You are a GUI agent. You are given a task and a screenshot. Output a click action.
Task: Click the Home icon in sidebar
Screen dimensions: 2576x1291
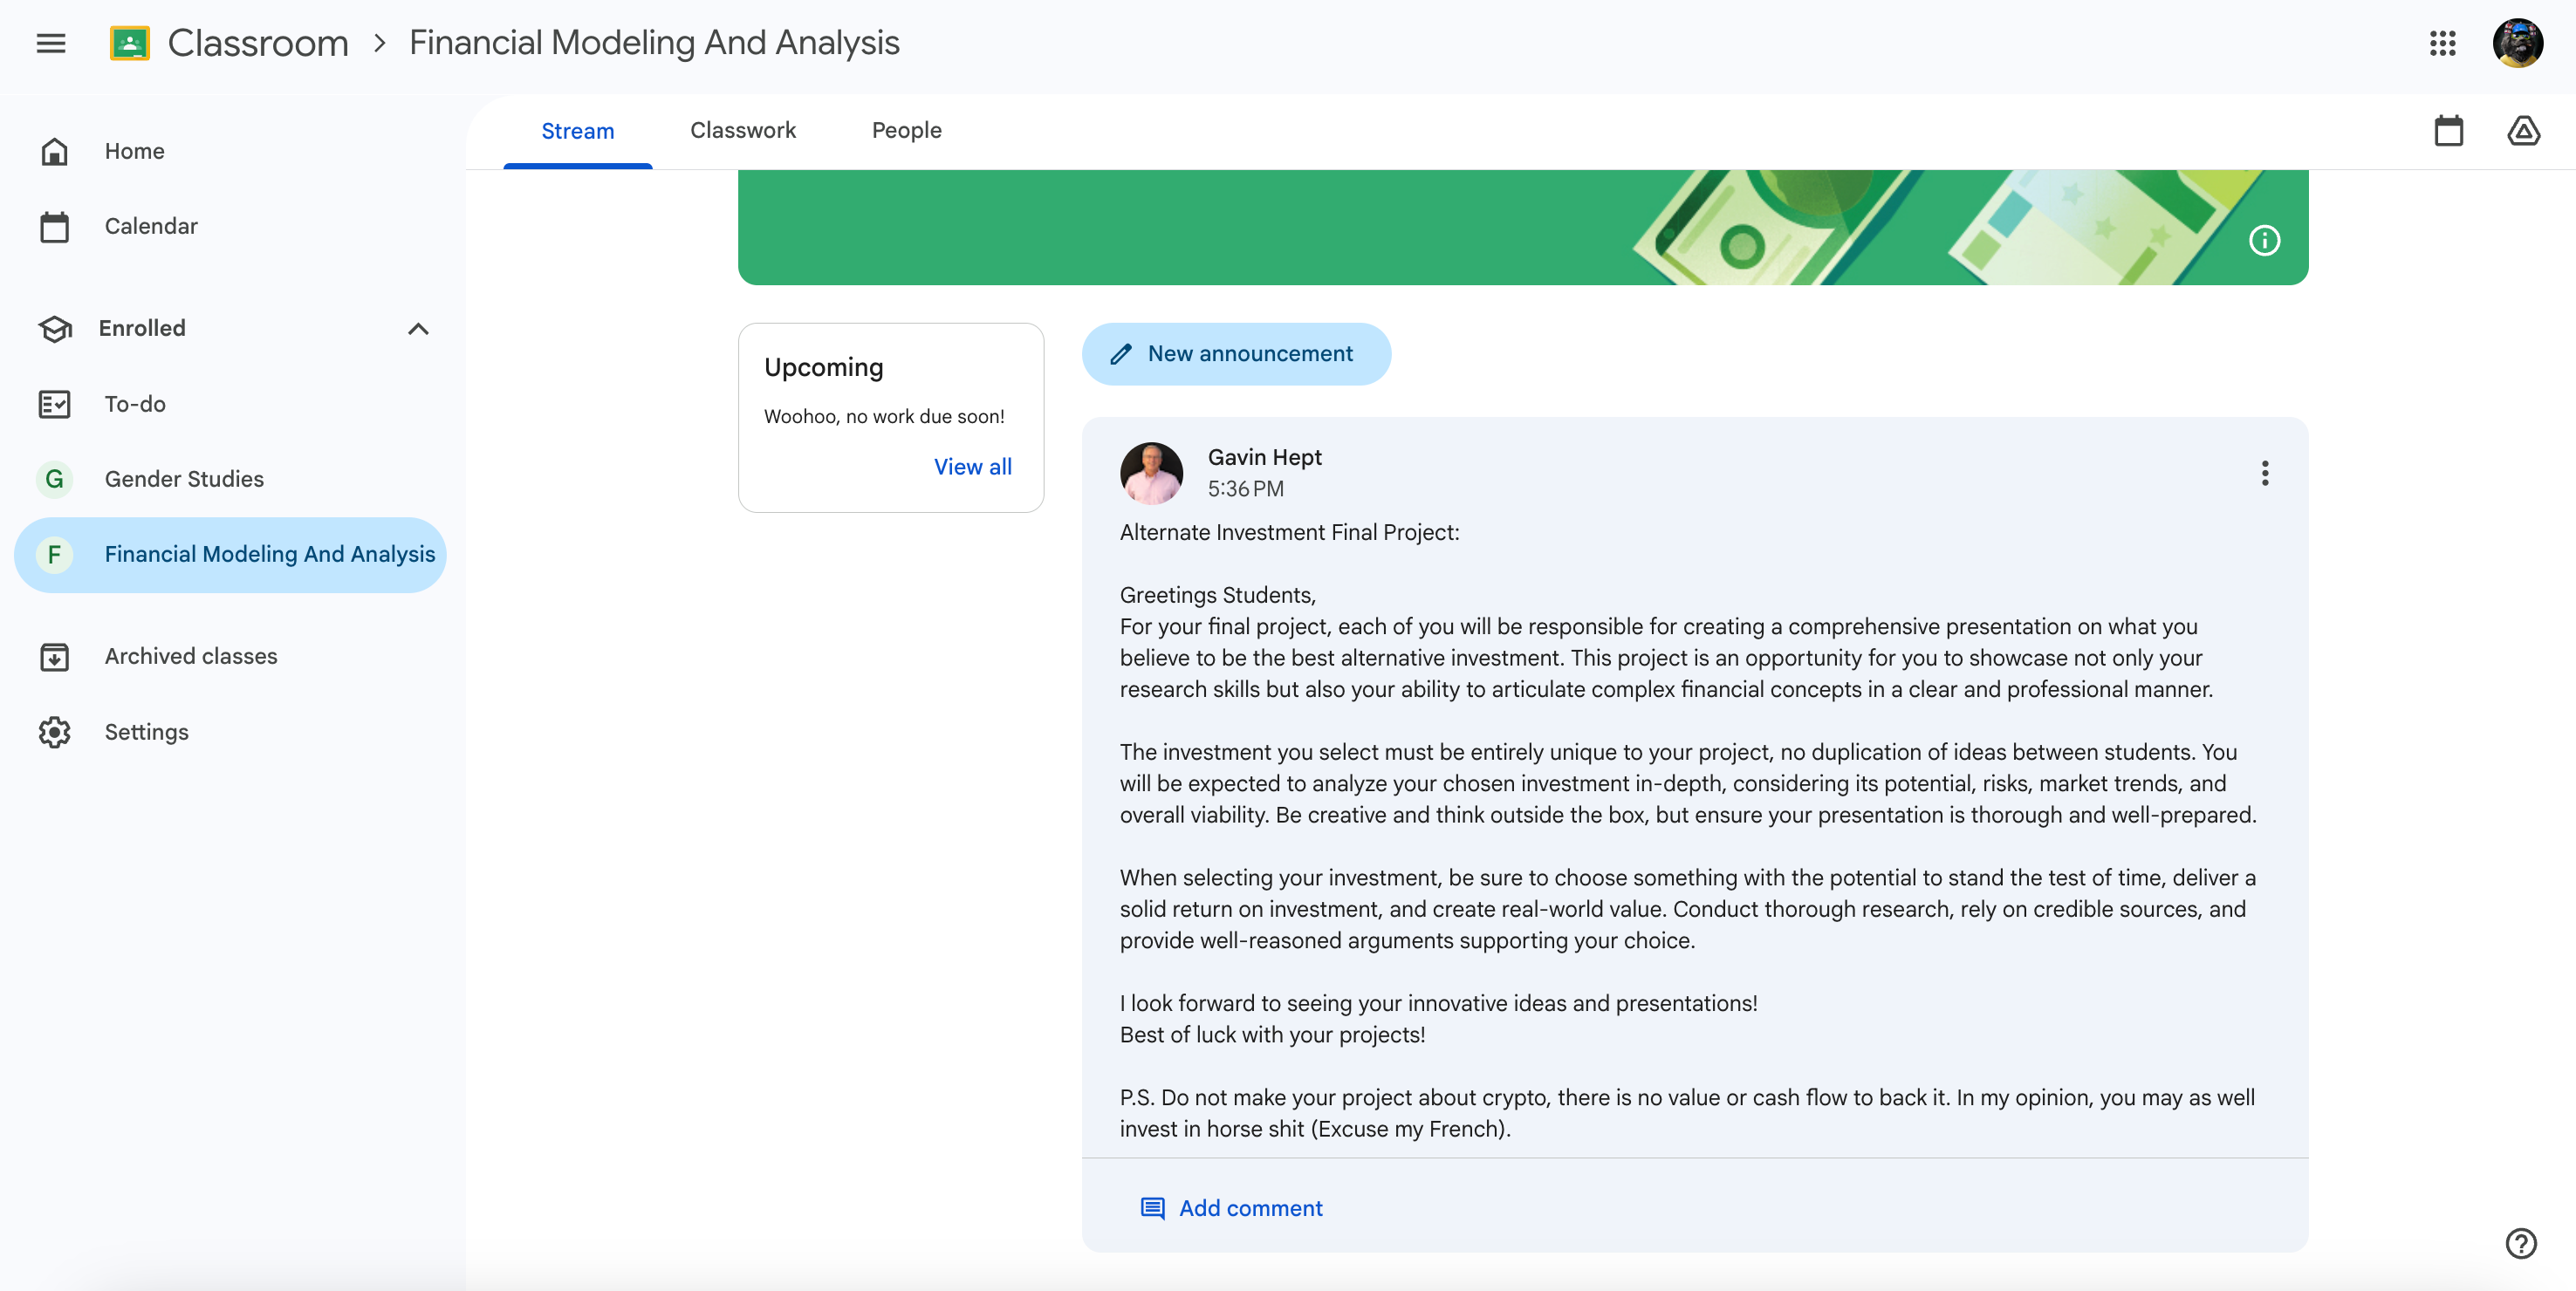click(55, 151)
